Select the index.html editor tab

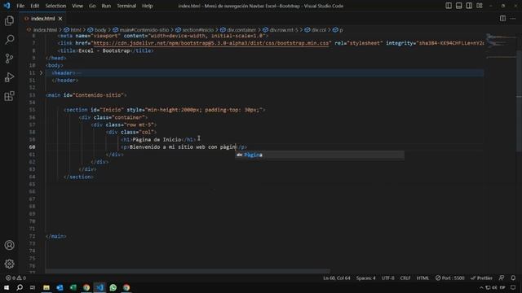[x=42, y=19]
